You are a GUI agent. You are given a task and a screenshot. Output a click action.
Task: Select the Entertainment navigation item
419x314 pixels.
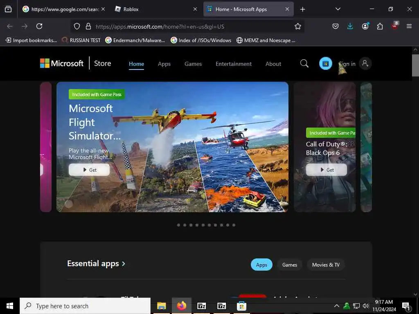click(234, 64)
